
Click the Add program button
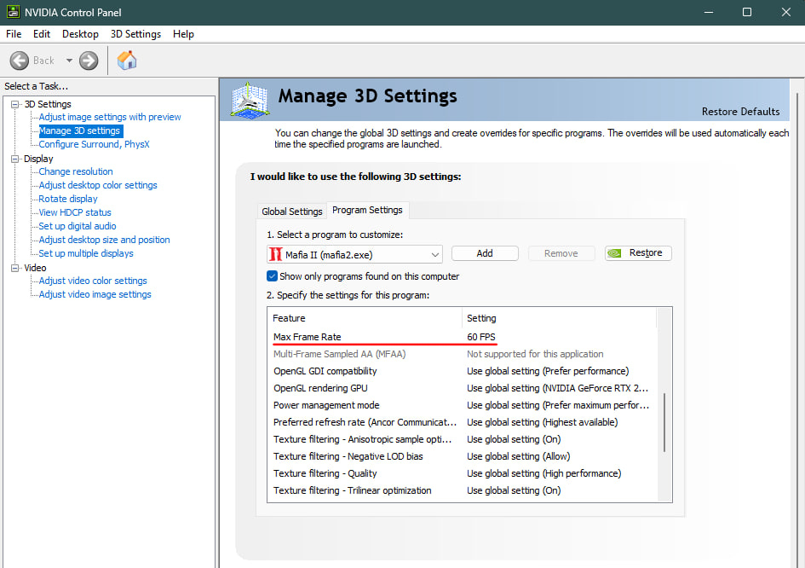pos(485,253)
